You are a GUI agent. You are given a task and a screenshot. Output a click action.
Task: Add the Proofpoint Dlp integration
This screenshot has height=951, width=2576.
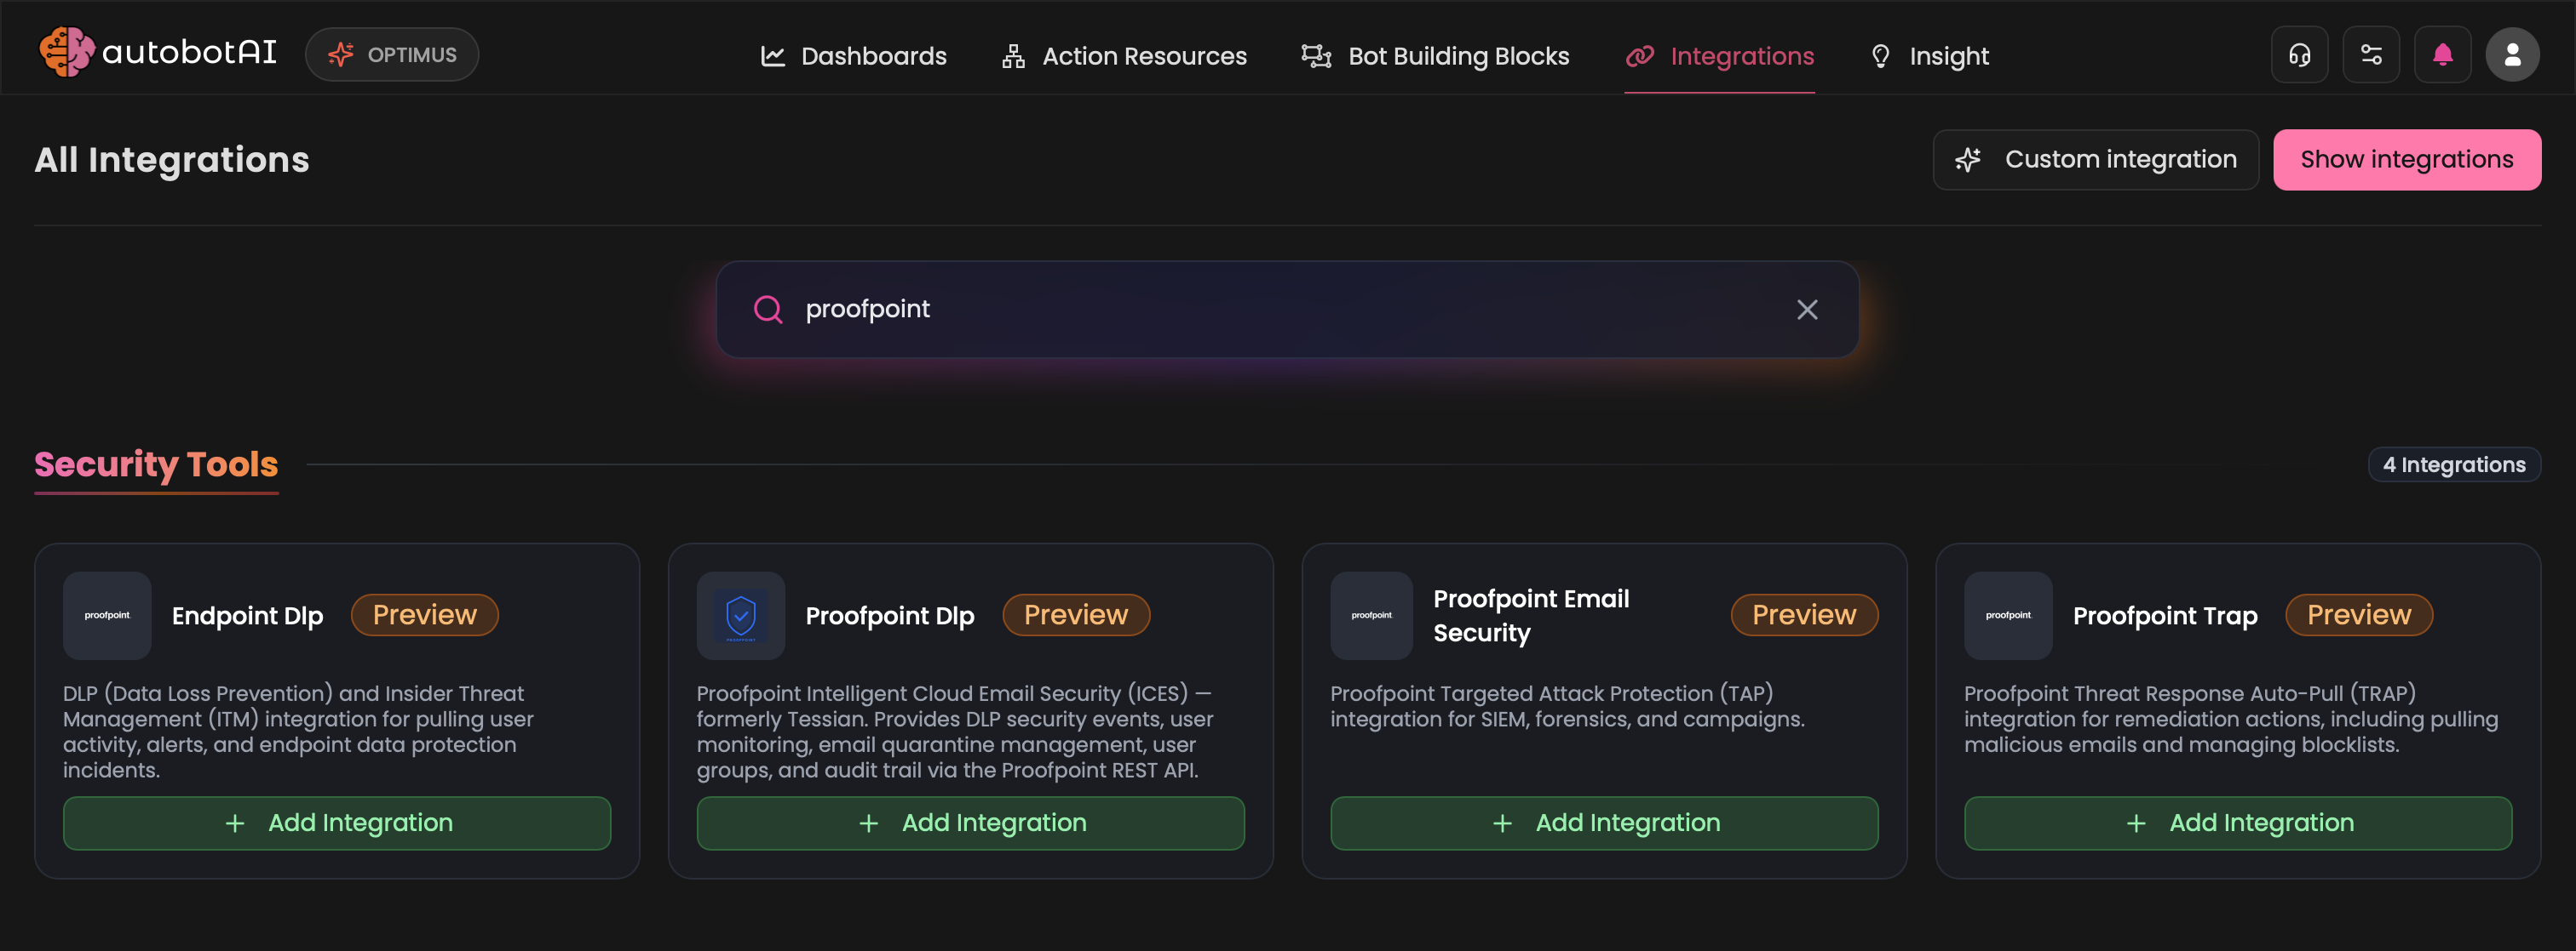pos(970,823)
